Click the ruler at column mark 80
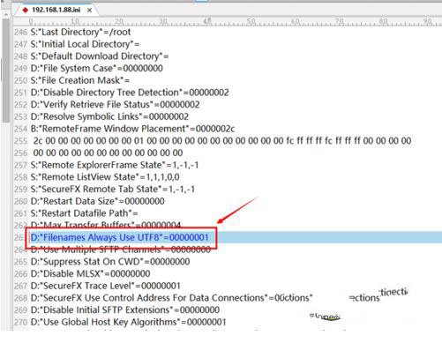442x343 pixels. (x=383, y=21)
